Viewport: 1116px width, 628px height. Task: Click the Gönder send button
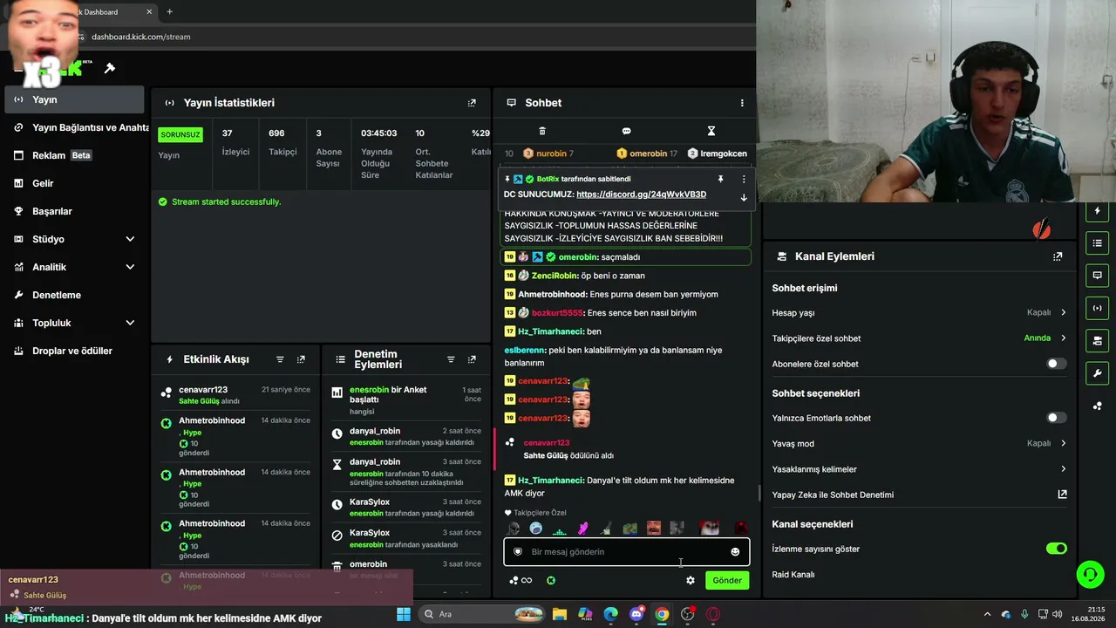click(x=727, y=580)
